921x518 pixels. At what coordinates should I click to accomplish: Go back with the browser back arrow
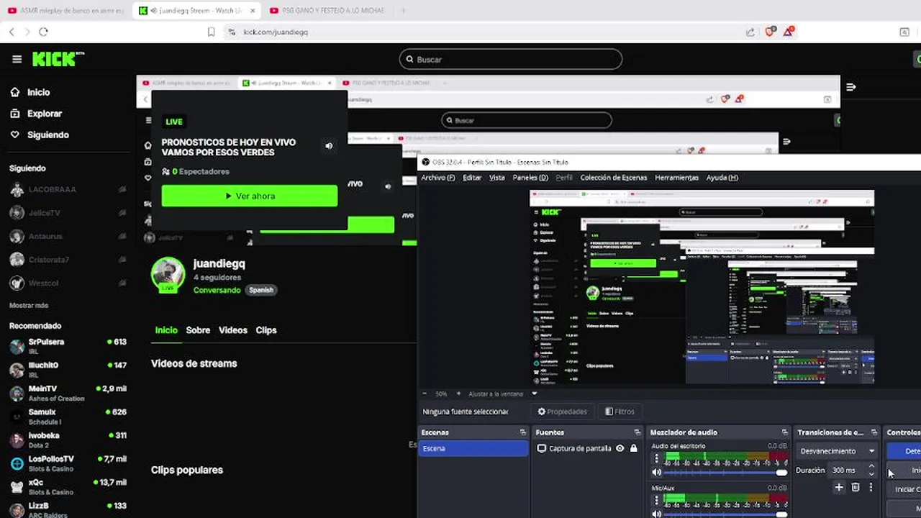pos(12,32)
